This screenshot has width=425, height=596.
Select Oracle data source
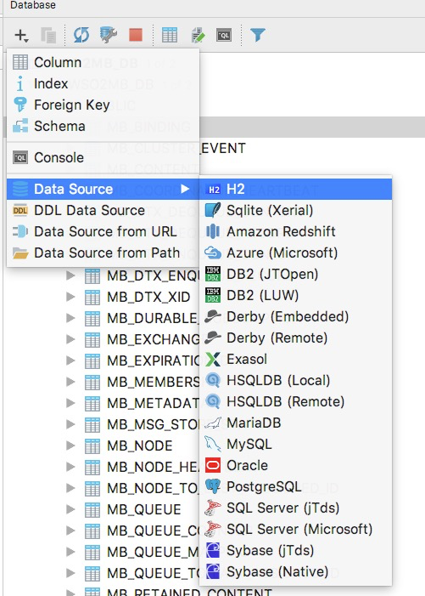(295, 466)
